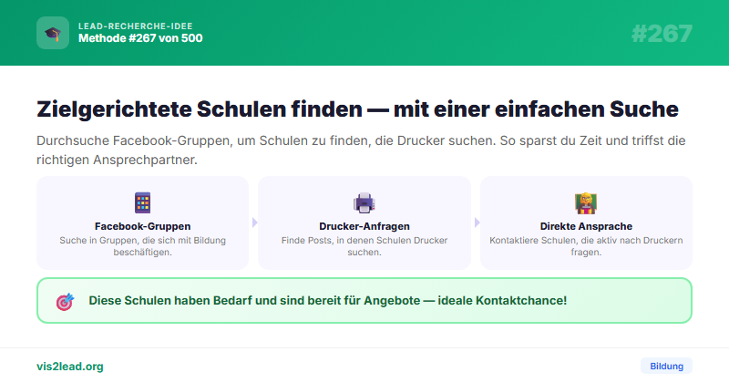
Task: Click the target icon in the green banner
Action: (65, 302)
